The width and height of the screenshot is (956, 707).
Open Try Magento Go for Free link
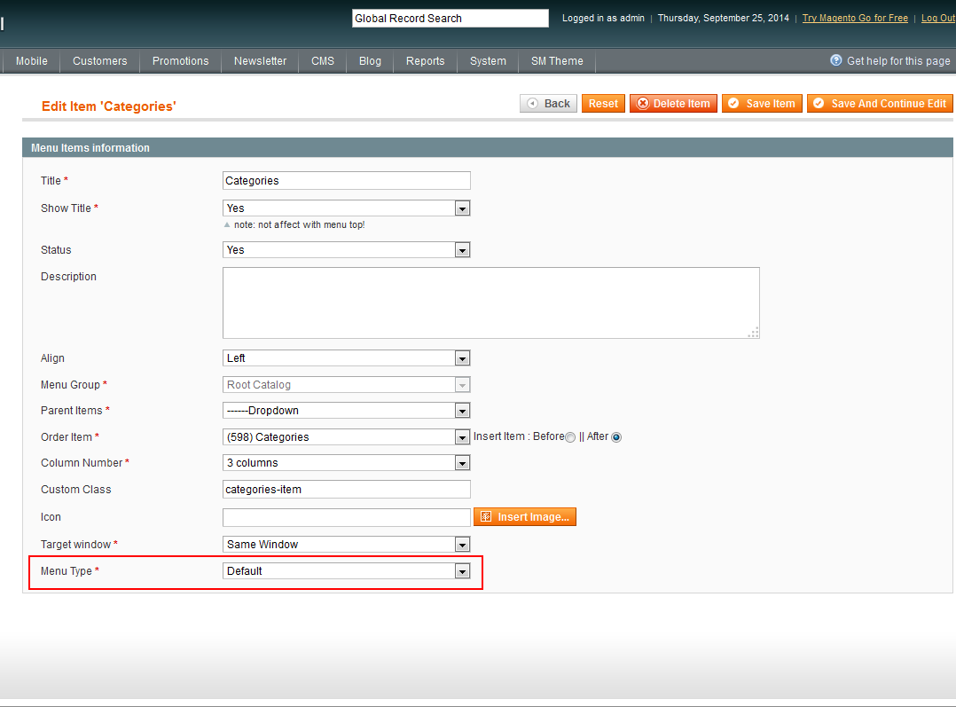coord(855,19)
